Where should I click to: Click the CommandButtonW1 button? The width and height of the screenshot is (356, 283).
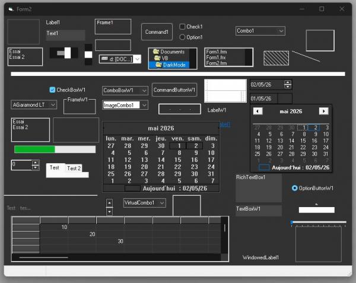pos(174,90)
